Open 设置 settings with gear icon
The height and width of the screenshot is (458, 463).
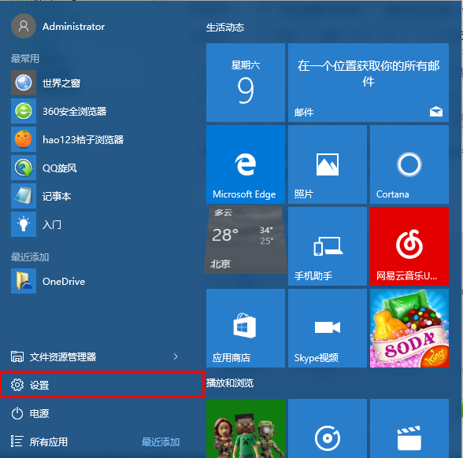(102, 385)
